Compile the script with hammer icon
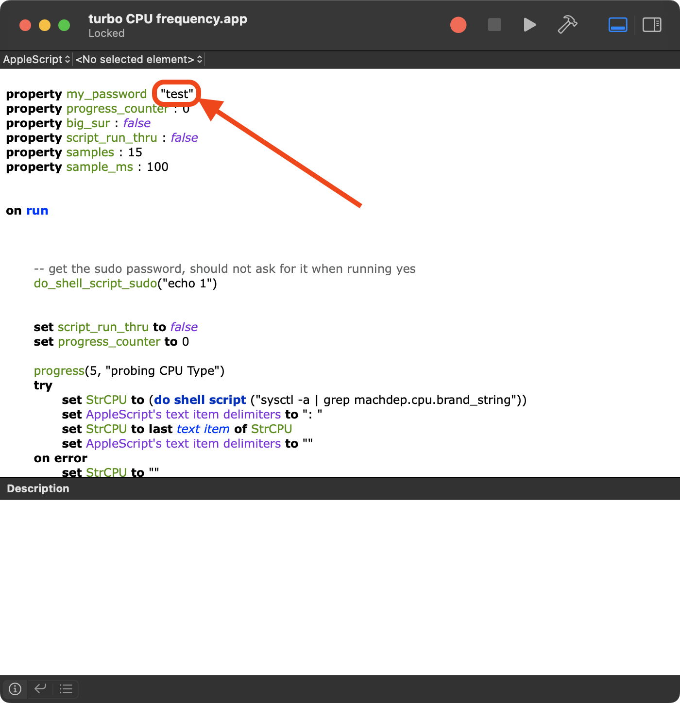680x703 pixels. pyautogui.click(x=567, y=25)
